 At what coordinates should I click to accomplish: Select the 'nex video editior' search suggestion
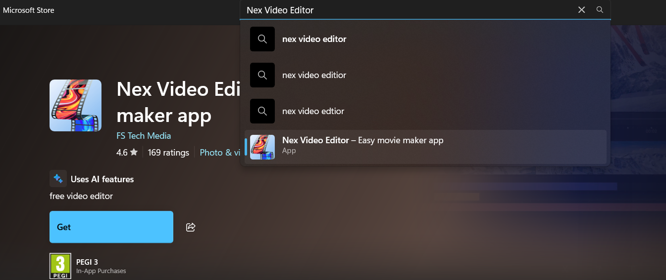point(425,75)
